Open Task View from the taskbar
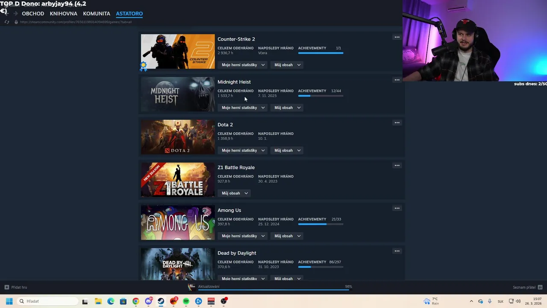This screenshot has width=547, height=308. 85,301
